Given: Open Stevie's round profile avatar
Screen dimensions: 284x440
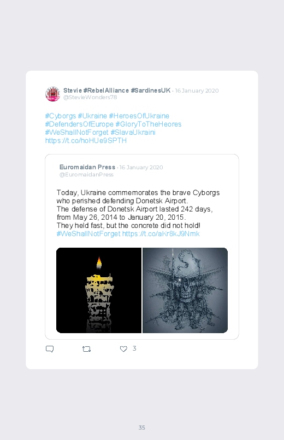Looking at the screenshot, I should (52, 94).
